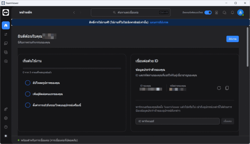
Task: Click the blurred ID ของคุณ value
Action: tap(151, 89)
